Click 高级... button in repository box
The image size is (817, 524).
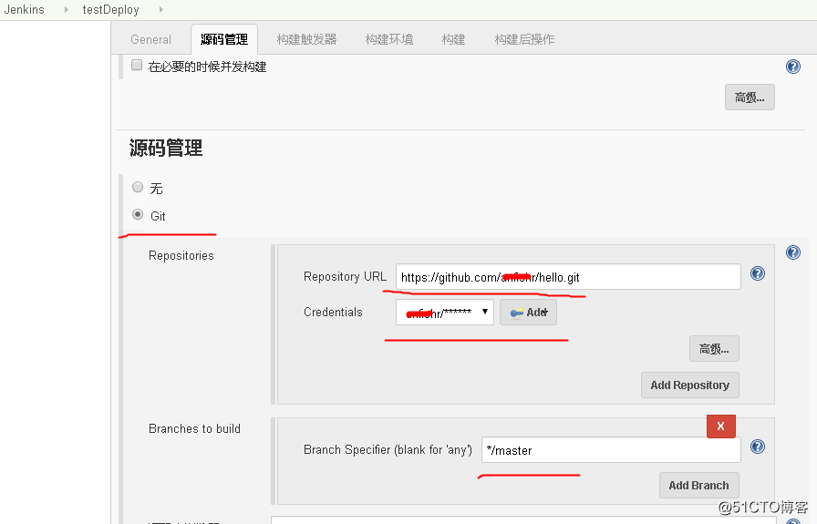coord(714,349)
